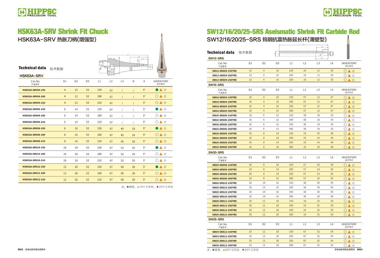380x258 pixels.
Task: Click the star icon in the HSK63A-SRV12-210 row
Action: [x=165, y=179]
